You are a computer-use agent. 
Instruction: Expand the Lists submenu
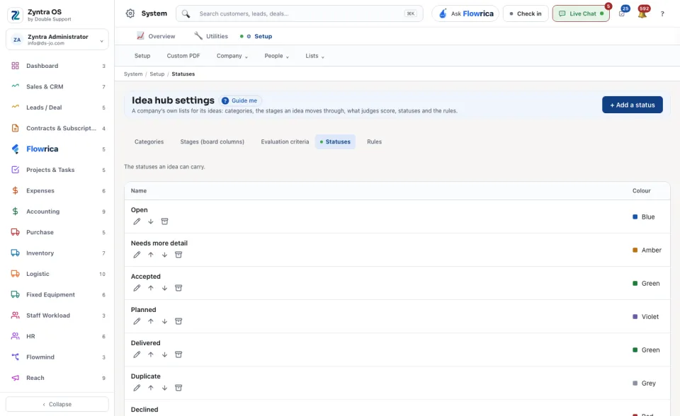[314, 56]
